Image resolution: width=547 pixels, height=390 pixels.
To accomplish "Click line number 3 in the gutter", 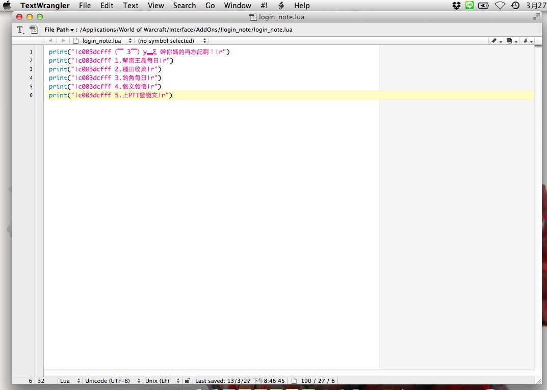I will click(x=31, y=69).
